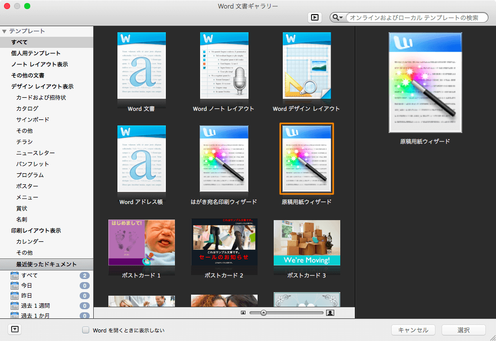
Task: Select 印刷レイアウト表示 category
Action: tap(46, 230)
